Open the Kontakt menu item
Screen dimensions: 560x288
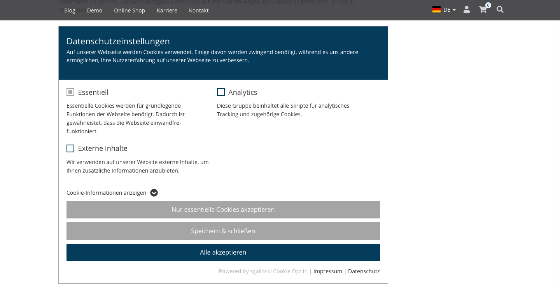[199, 10]
